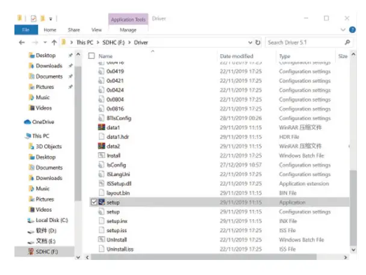Viewport: 366px width, 275px height.
Task: Click the 0x0419 configuration file icon
Action: click(101, 71)
